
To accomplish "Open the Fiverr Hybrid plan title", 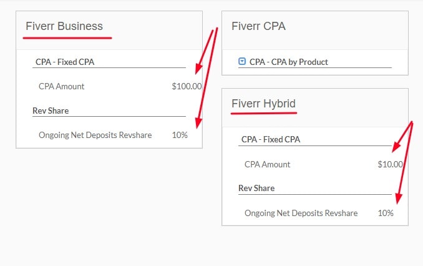I will pos(263,104).
